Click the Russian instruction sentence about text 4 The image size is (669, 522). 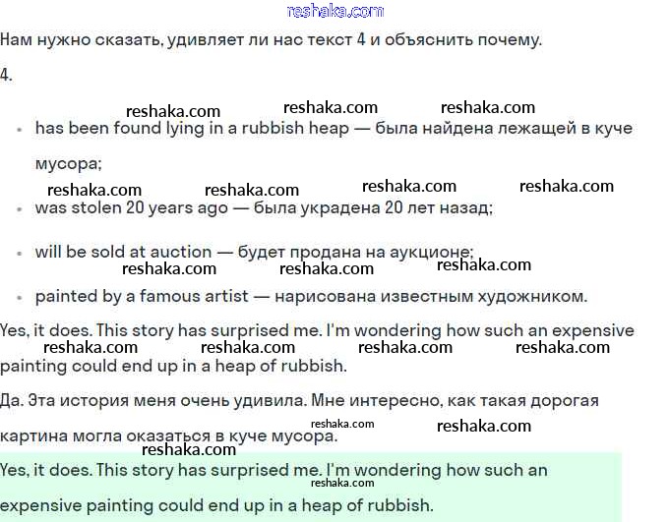[x=271, y=40]
